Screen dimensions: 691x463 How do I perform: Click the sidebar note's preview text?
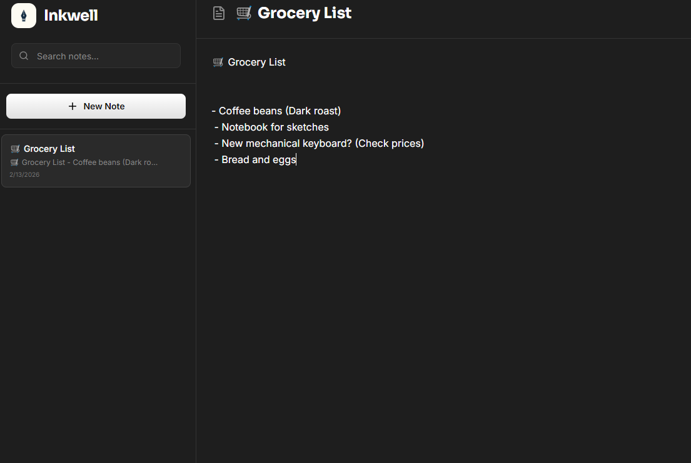(x=89, y=162)
